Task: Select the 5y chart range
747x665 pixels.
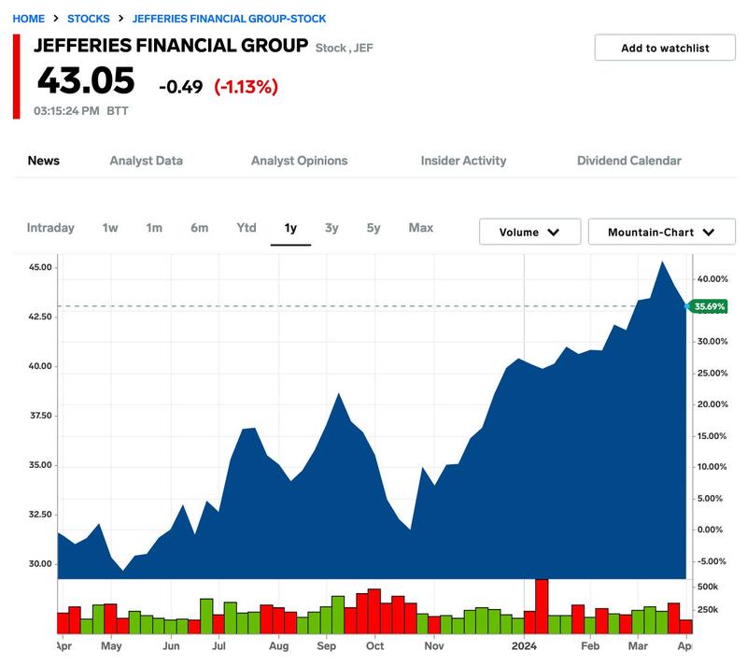Action: click(x=373, y=228)
